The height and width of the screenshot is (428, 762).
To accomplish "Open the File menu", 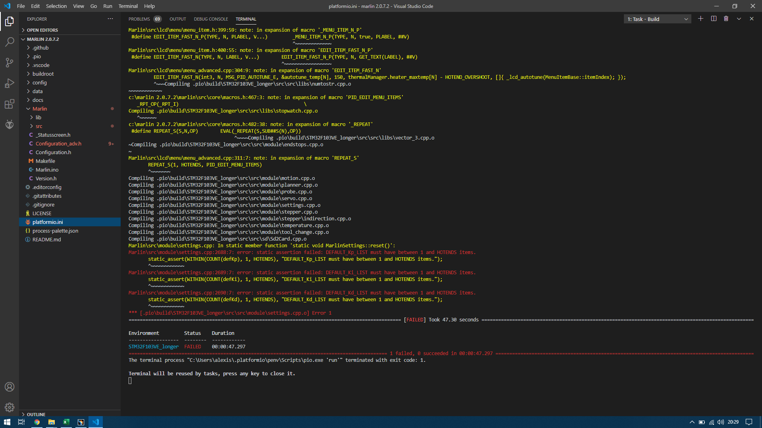I will click(21, 6).
